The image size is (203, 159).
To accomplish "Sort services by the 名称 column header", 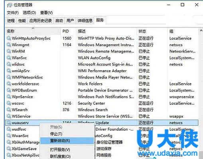I will (33, 31).
